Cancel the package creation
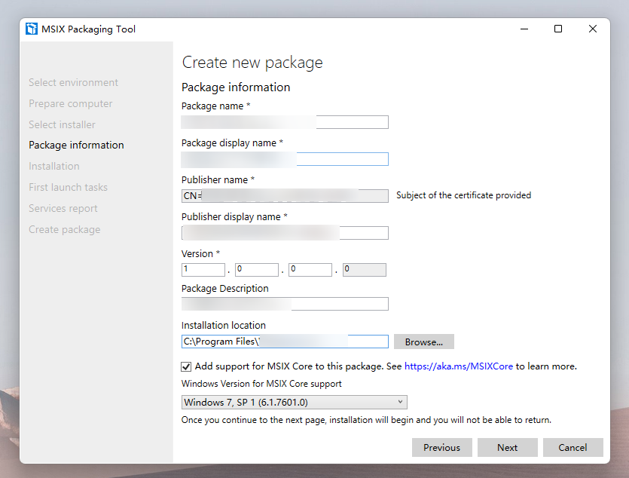629x478 pixels. click(573, 448)
